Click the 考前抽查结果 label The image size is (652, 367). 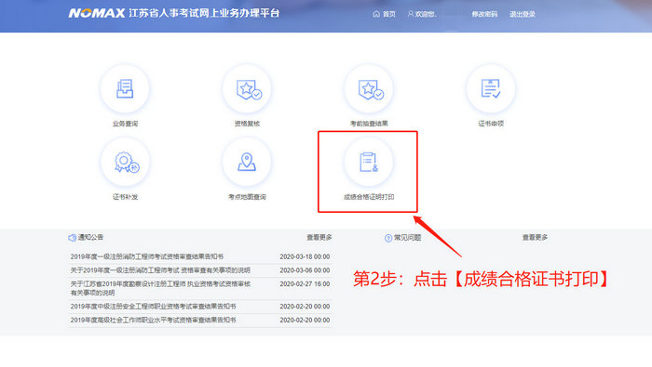[x=369, y=124]
